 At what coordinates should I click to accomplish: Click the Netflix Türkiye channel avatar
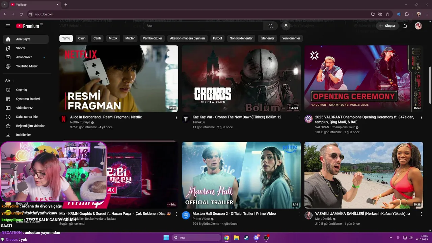[x=63, y=119]
